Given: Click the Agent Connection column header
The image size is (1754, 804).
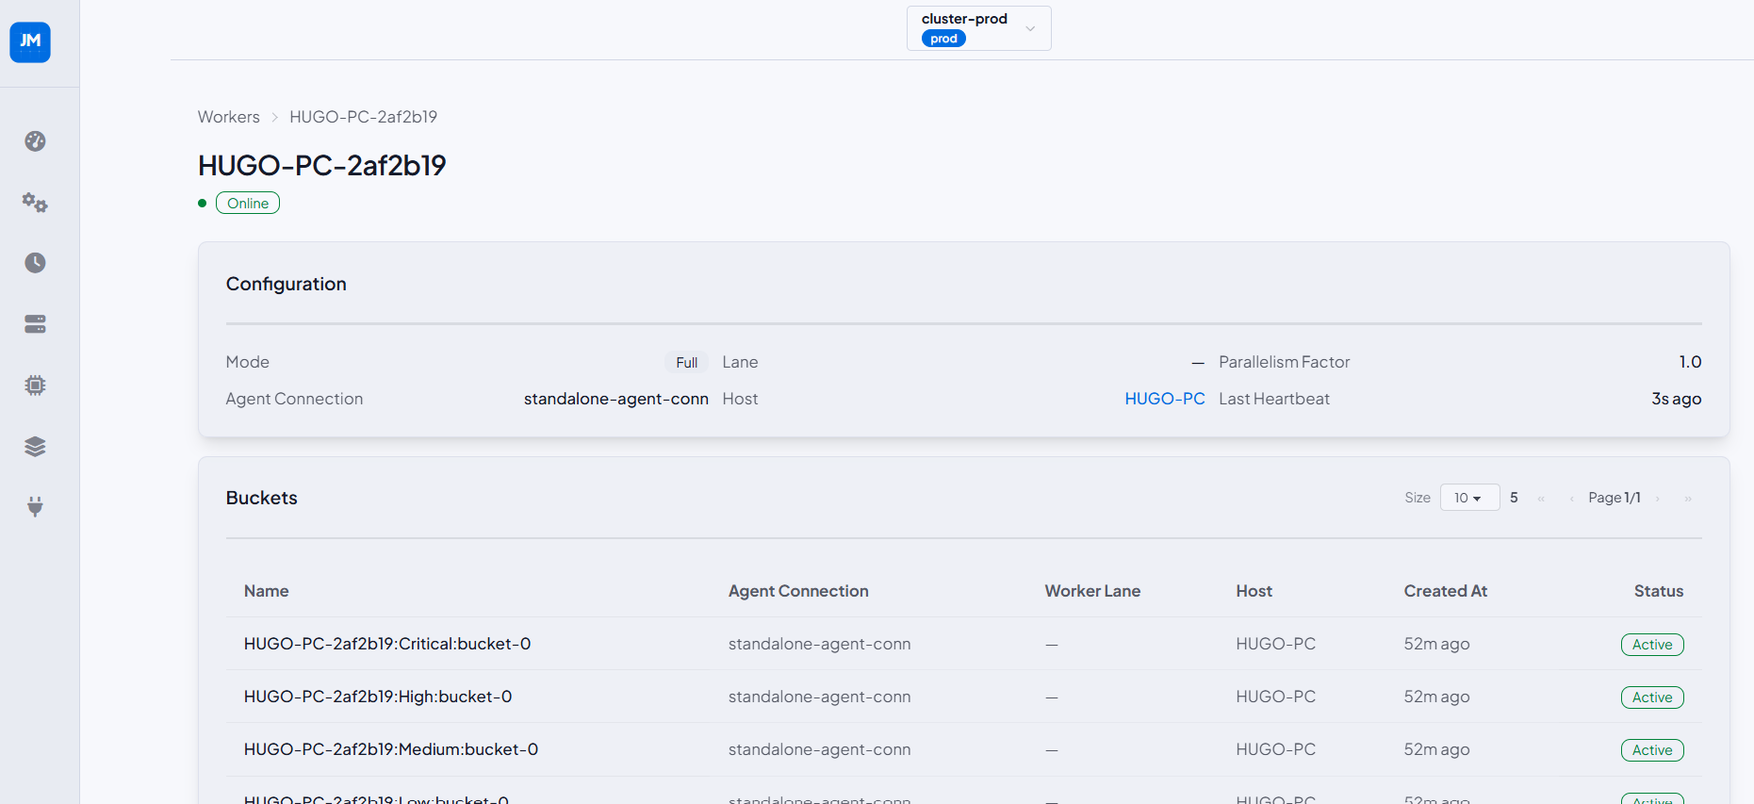Looking at the screenshot, I should (x=798, y=591).
